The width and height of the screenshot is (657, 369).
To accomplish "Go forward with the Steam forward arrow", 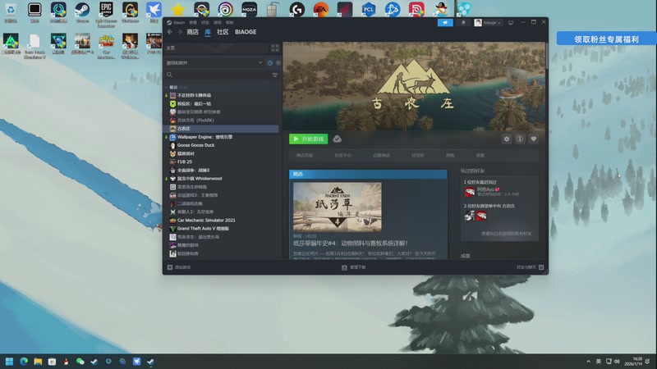I will 179,32.
